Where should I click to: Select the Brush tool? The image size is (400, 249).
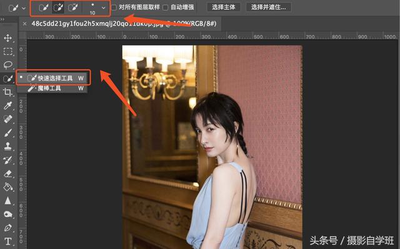tap(7, 133)
